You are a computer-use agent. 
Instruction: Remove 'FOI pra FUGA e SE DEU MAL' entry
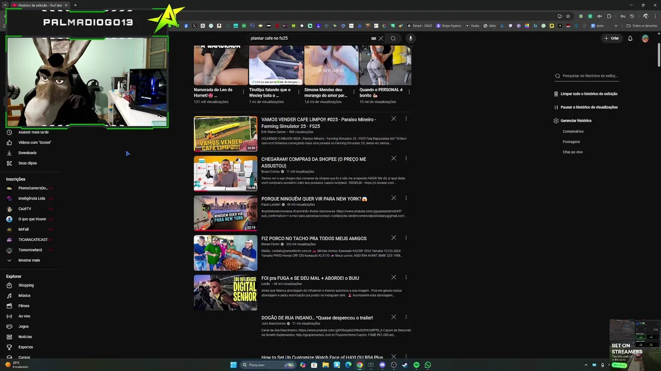tap(394, 277)
